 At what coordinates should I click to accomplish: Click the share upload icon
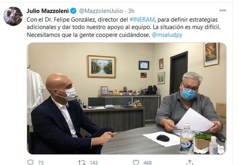pyautogui.click(x=190, y=162)
